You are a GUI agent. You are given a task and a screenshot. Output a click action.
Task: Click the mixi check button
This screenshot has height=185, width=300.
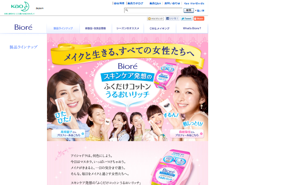coord(155,18)
